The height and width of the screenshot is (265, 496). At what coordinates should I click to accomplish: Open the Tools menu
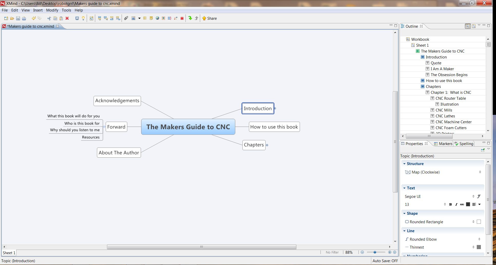click(x=66, y=10)
